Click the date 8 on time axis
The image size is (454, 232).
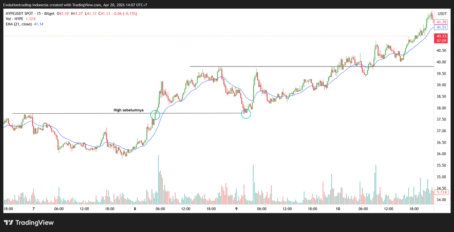click(x=135, y=209)
